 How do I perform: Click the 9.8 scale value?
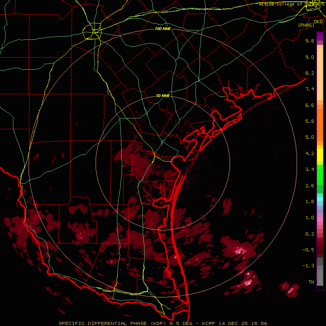coord(310,41)
